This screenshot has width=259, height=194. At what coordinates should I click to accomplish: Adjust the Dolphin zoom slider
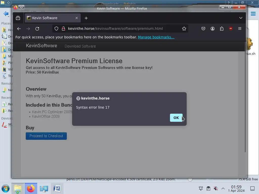click(x=190, y=179)
